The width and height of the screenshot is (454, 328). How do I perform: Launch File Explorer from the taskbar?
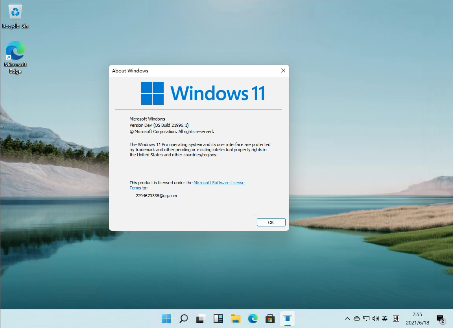[x=236, y=319]
